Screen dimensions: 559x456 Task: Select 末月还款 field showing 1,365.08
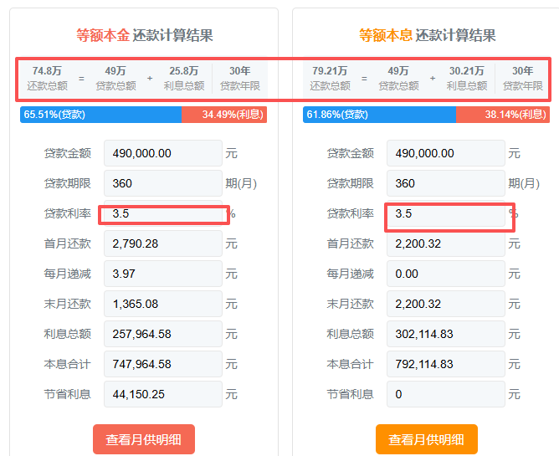(x=163, y=304)
